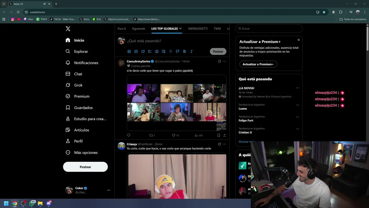This screenshot has width=369, height=208.
Task: Go to Inicio in the sidebar
Action: [x=75, y=40]
